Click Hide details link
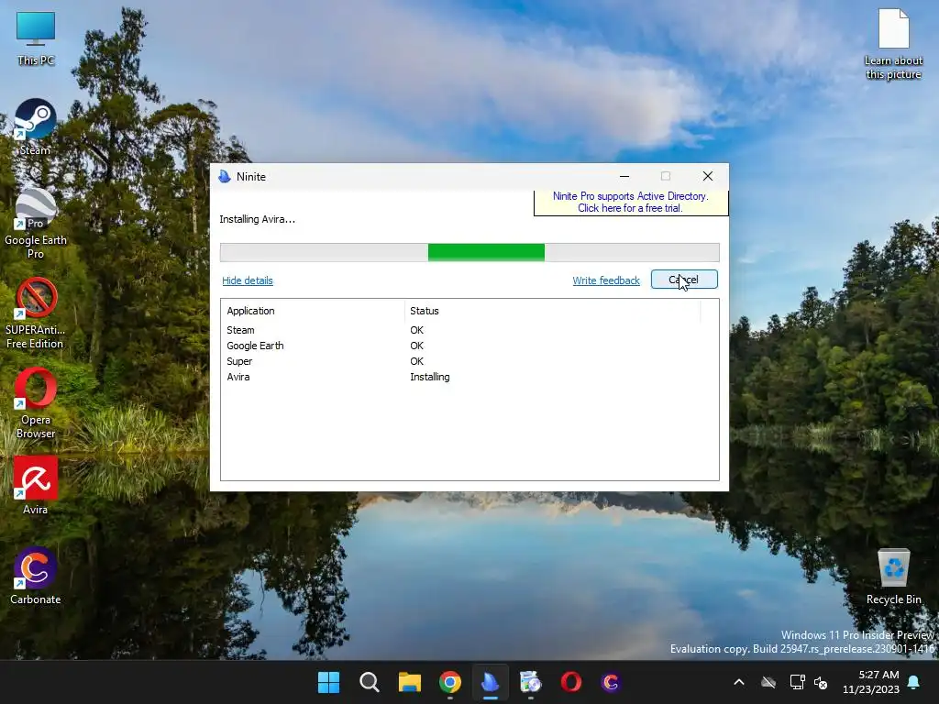 tap(248, 280)
